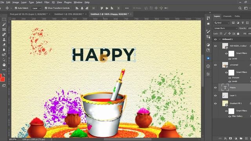The image size is (251, 141).
Task: Open Linear Burn blend mode dropdown
Action: point(226,28)
